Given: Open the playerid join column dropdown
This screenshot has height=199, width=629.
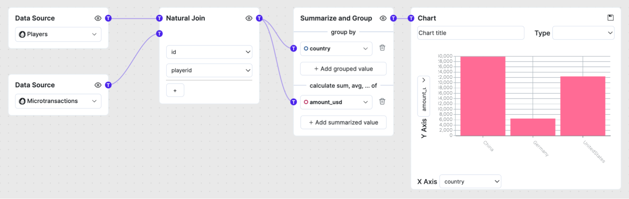Looking at the screenshot, I should tap(209, 71).
